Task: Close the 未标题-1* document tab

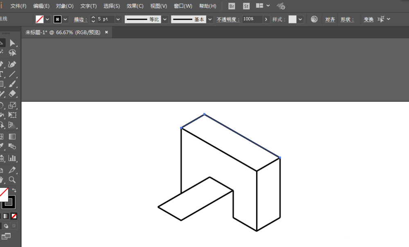Action: (x=106, y=32)
